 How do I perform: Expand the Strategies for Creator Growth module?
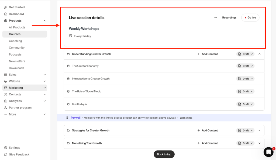[260, 130]
